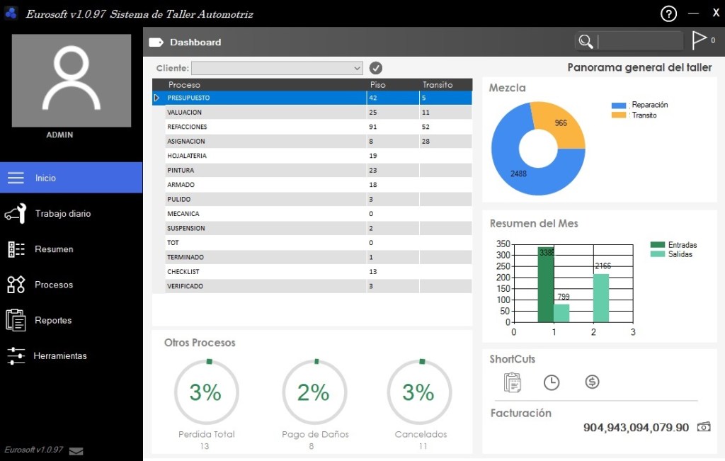Open the Procesos sidebar item
This screenshot has width=725, height=461.
(x=71, y=285)
